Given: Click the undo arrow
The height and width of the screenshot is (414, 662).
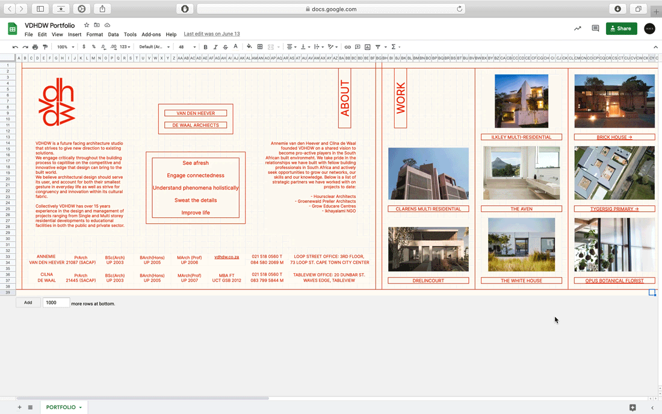Looking at the screenshot, I should [15, 47].
